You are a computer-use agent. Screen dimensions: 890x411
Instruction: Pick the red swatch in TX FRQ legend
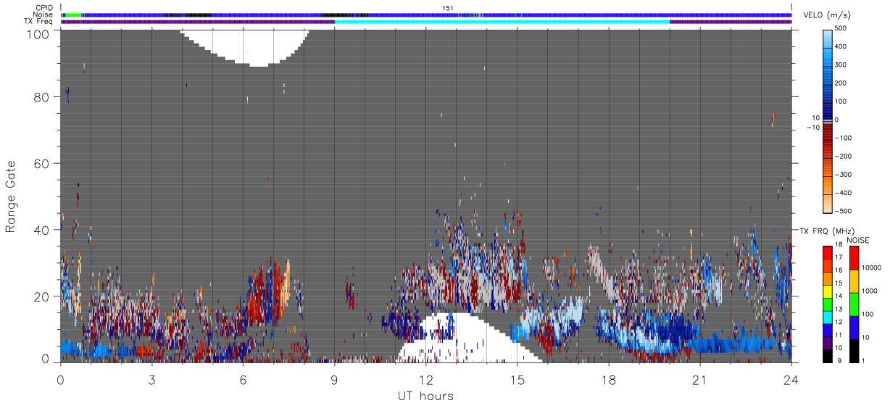pos(828,251)
